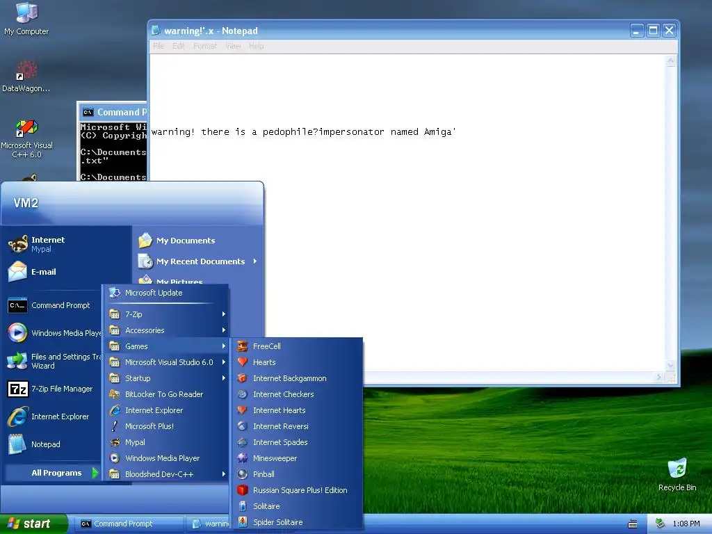
Task: Click the keyboard icon on the taskbar
Action: coord(632,524)
